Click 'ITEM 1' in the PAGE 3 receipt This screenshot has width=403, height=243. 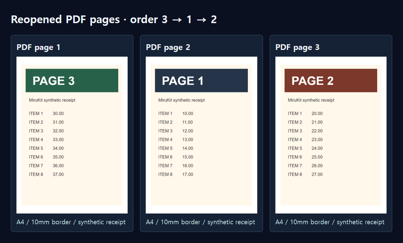pyautogui.click(x=36, y=114)
